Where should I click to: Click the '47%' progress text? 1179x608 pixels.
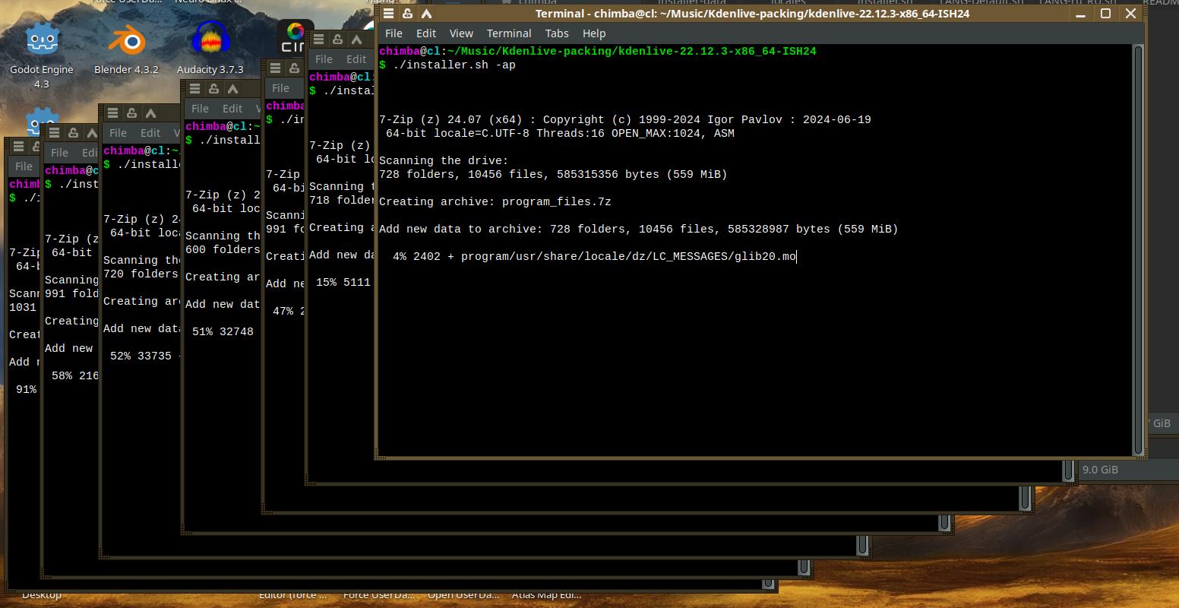tap(283, 311)
